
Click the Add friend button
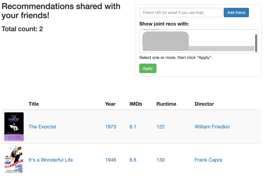pos(236,12)
